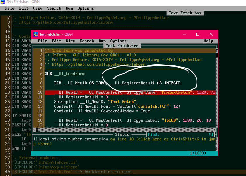Click the up arrow of the code scrollbar
This screenshot has width=246, height=176.
(x=217, y=50)
